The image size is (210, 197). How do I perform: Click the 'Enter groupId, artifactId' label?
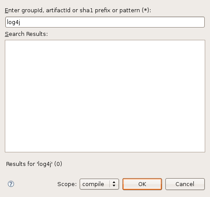[x=38, y=11]
